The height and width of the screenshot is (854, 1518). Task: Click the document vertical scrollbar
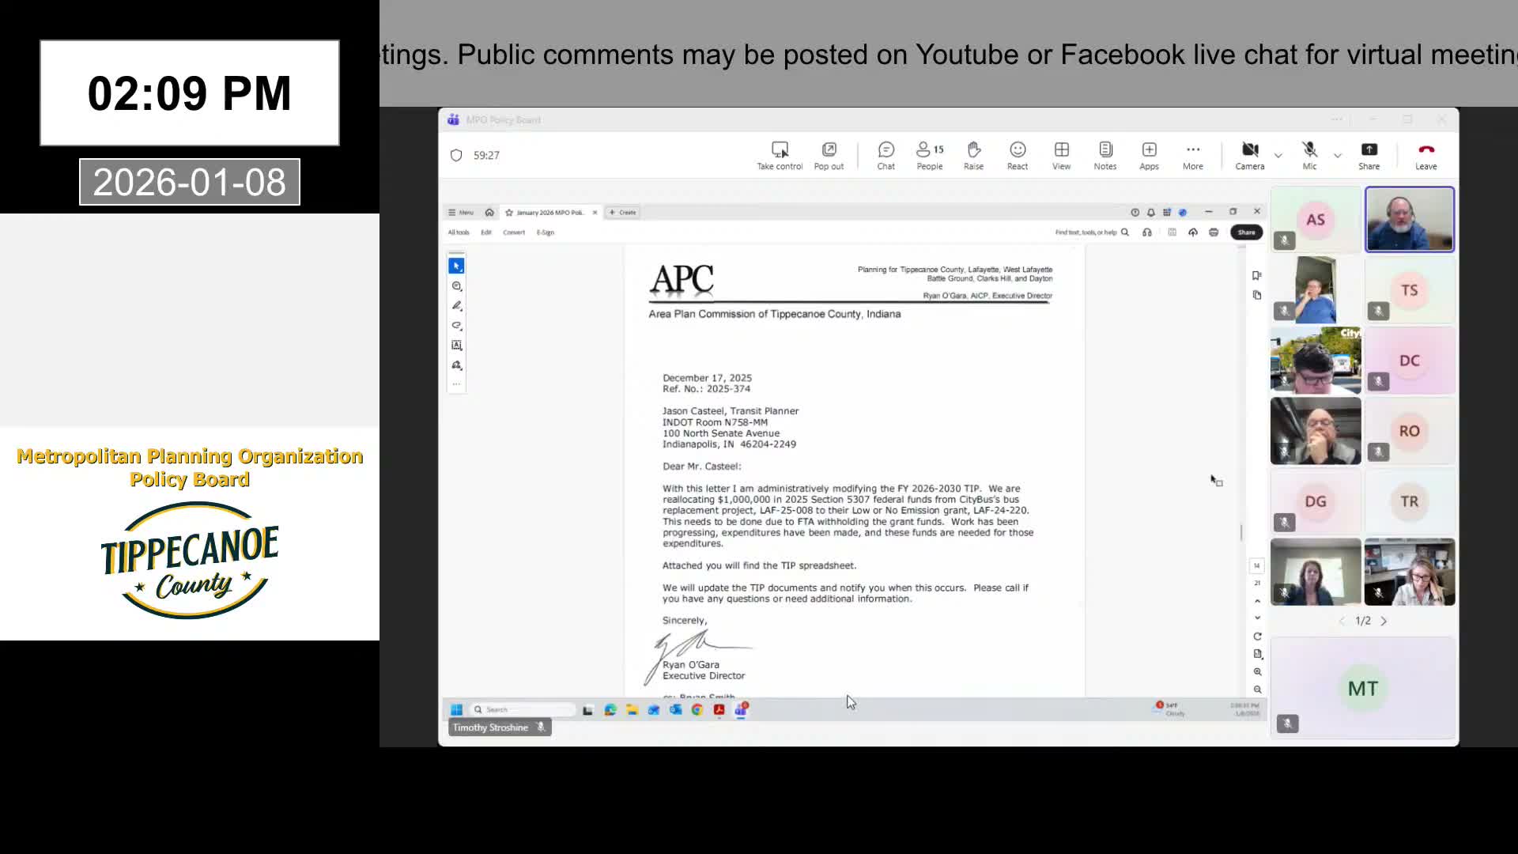click(x=1241, y=532)
